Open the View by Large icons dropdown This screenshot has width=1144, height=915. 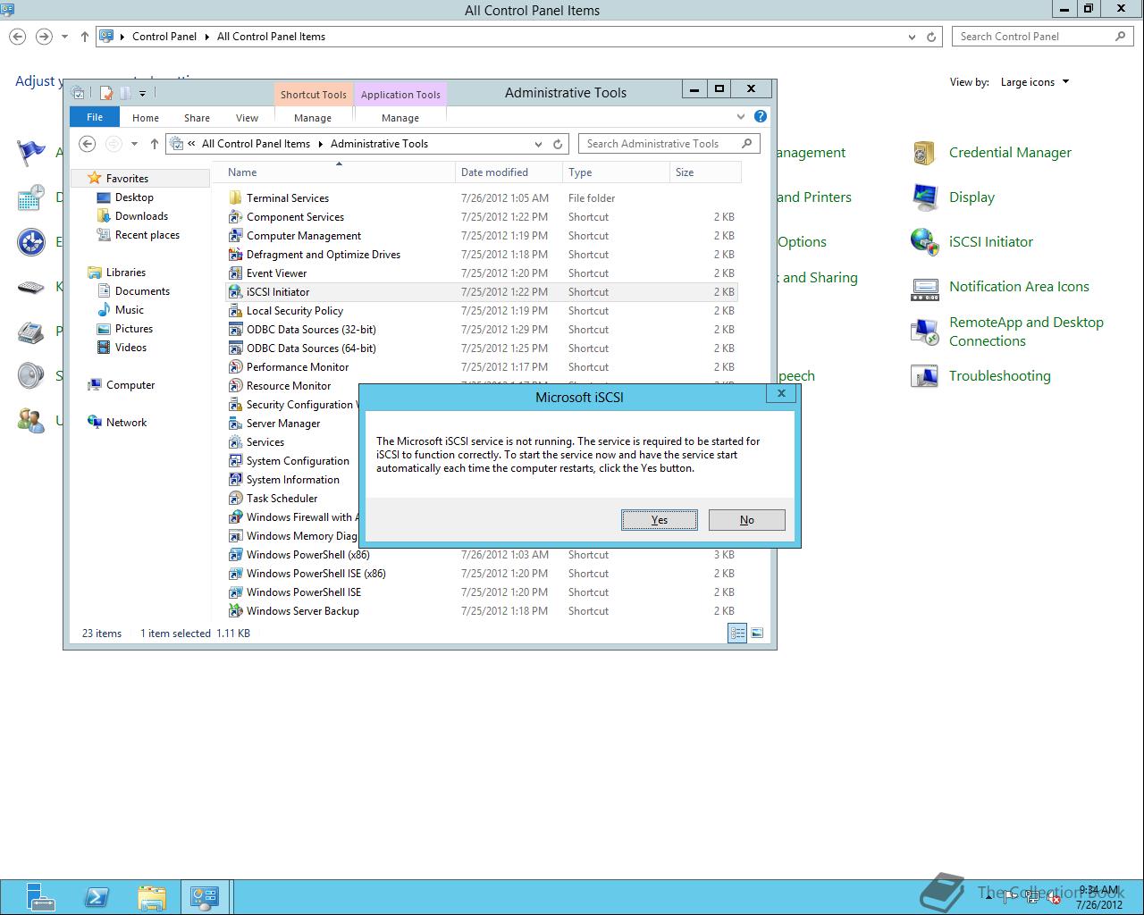coord(1035,82)
